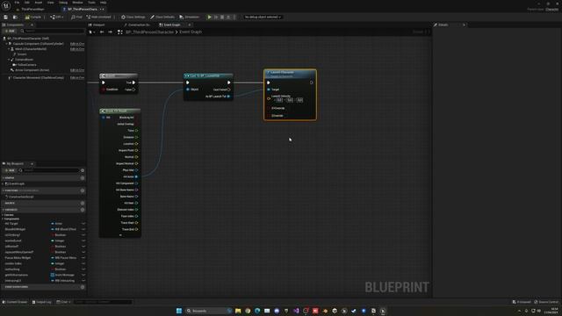The height and width of the screenshot is (316, 562).
Task: Add new variable with Variables section plus
Action: click(x=83, y=210)
